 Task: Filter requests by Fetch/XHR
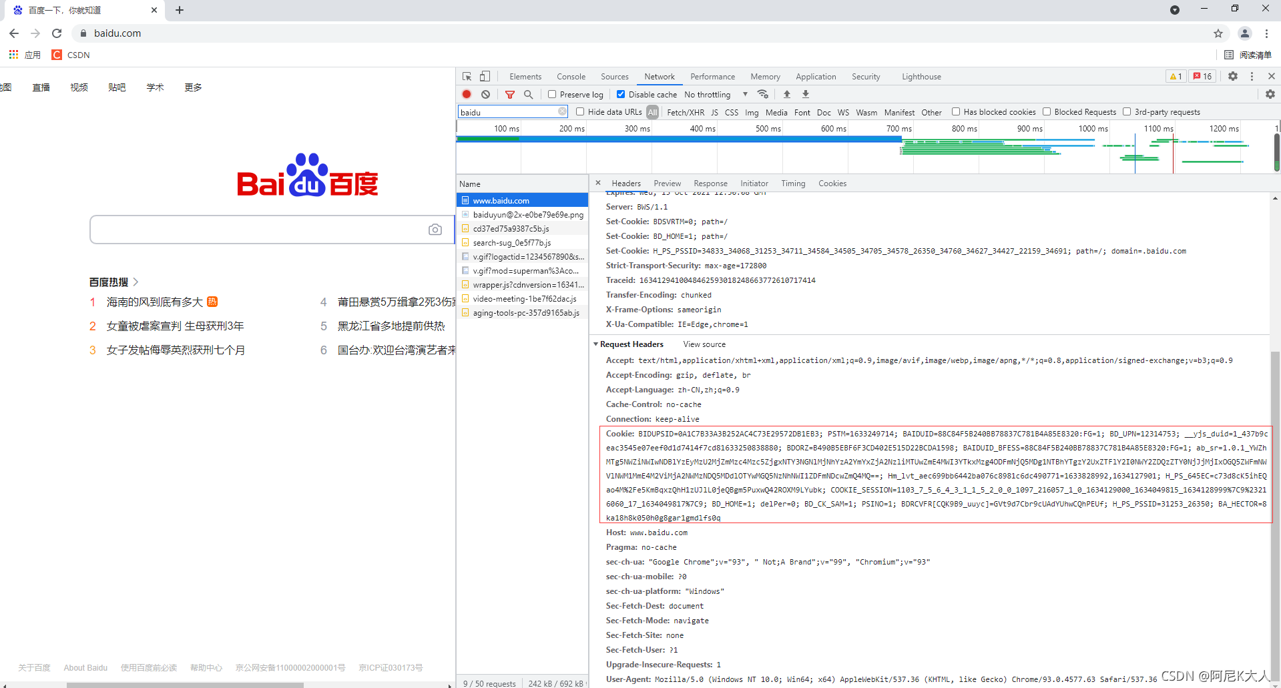coord(686,112)
